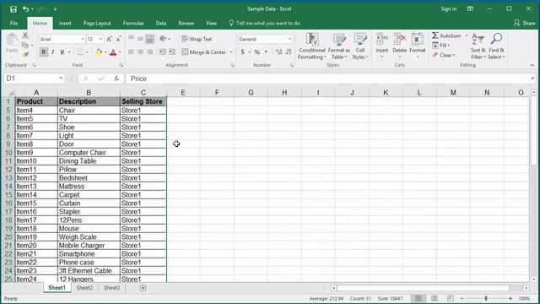Click the Fill button

coord(441,46)
